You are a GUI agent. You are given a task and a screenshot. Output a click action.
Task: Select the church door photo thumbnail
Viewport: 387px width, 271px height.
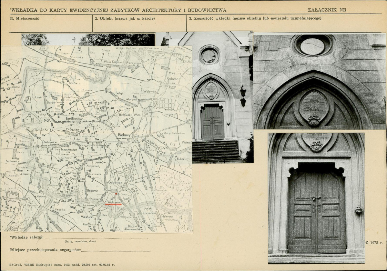coord(317,198)
